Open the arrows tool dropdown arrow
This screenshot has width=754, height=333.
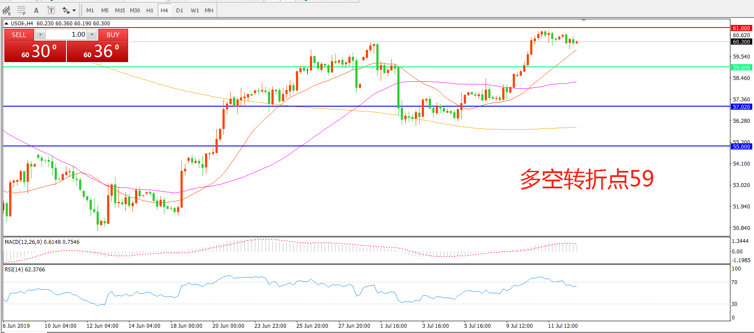click(x=74, y=10)
